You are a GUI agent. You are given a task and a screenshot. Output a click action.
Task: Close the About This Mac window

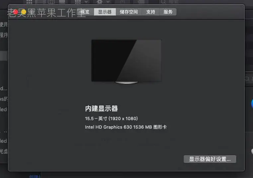tap(16, 12)
